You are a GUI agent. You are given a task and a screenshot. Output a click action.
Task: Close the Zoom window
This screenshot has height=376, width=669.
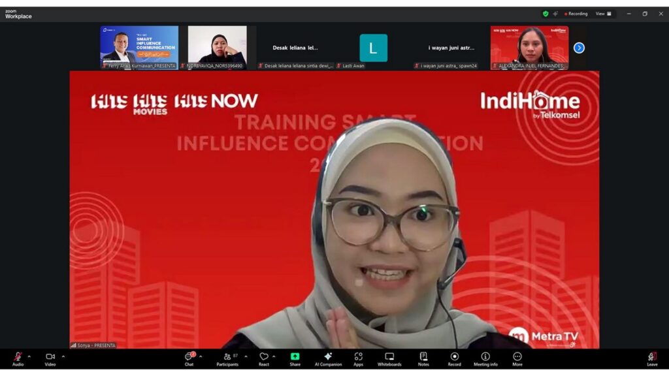pos(661,14)
